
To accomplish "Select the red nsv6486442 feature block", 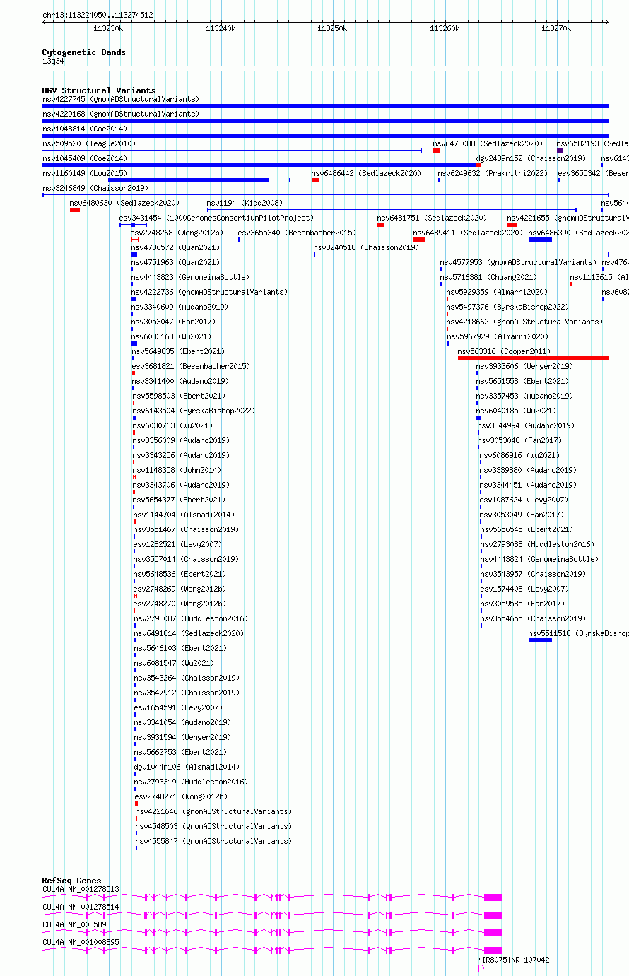I will pyautogui.click(x=316, y=180).
